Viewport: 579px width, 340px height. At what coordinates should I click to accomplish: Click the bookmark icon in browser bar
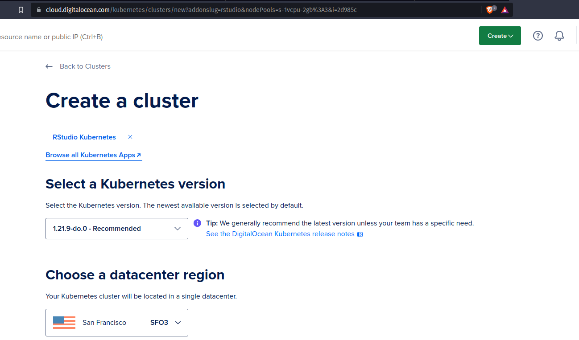(21, 10)
